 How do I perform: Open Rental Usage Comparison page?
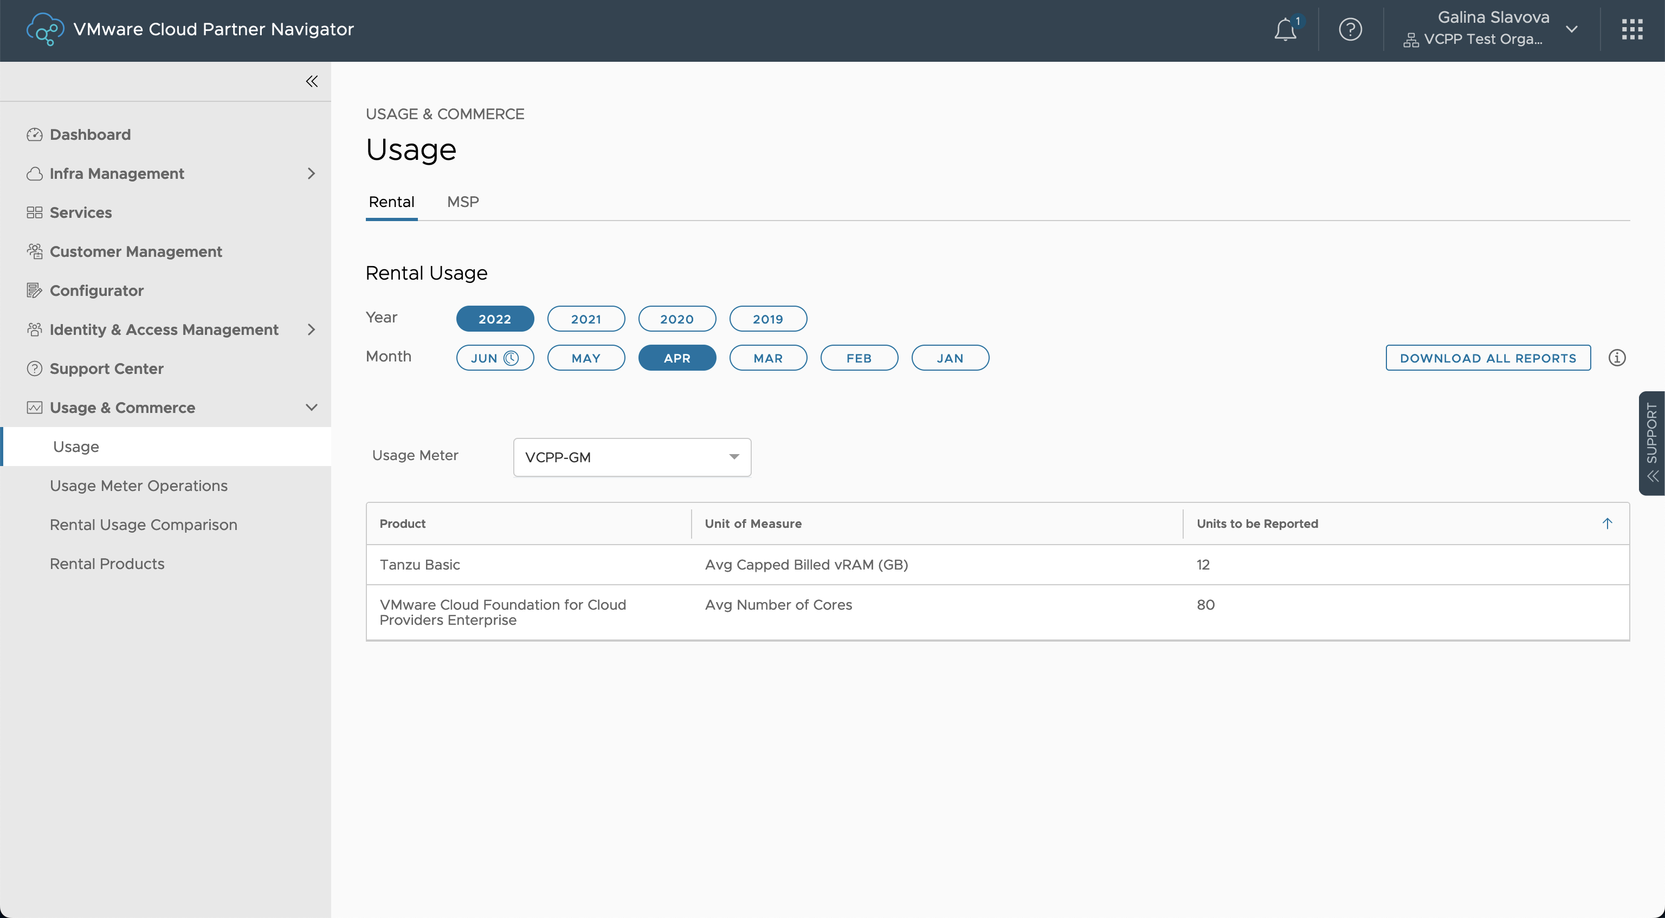144,525
